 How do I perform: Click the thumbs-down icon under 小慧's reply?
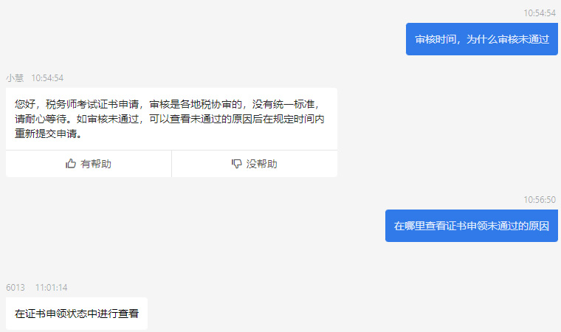tap(236, 164)
